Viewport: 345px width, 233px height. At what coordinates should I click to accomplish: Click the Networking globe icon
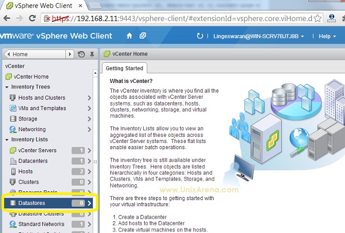(13, 129)
